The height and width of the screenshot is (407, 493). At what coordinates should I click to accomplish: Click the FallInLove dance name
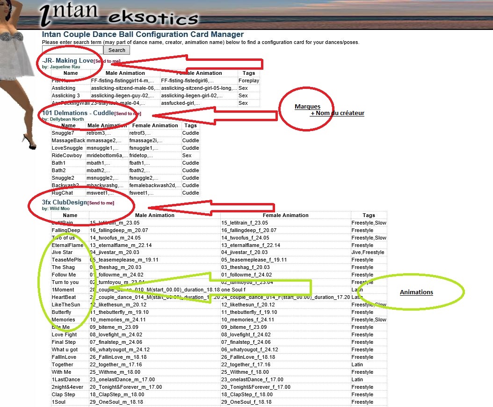[x=64, y=357]
